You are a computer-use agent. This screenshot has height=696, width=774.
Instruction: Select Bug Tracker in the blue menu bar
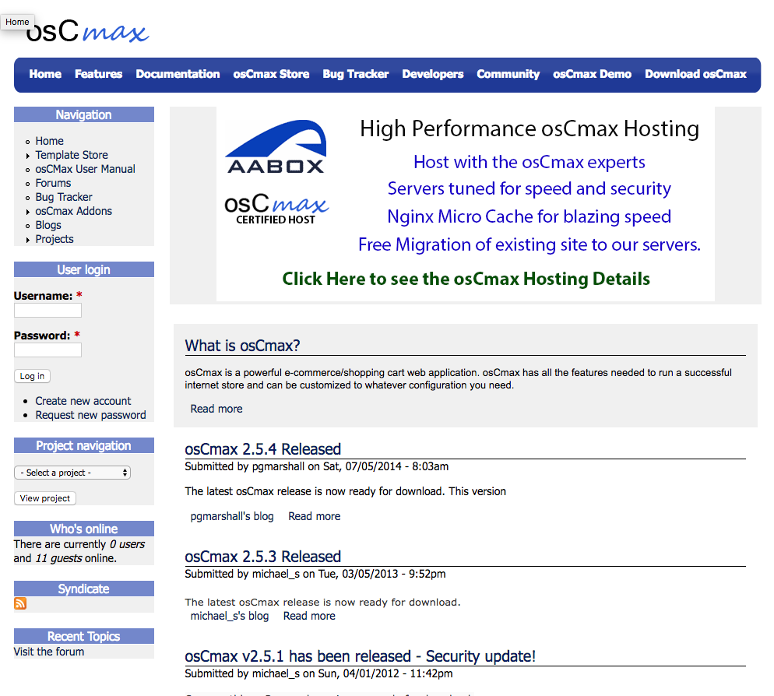(356, 74)
